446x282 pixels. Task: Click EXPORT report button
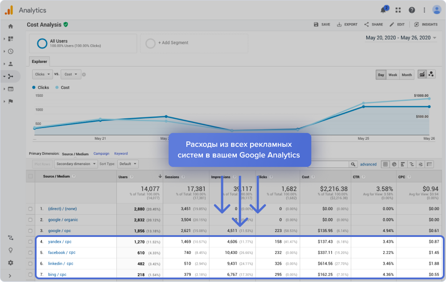[x=347, y=25]
